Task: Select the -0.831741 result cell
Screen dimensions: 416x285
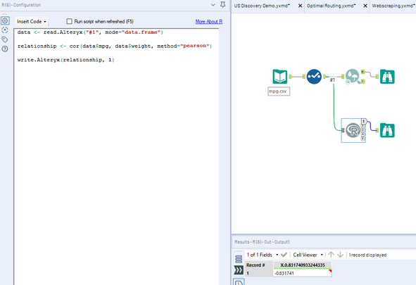Action: click(303, 273)
